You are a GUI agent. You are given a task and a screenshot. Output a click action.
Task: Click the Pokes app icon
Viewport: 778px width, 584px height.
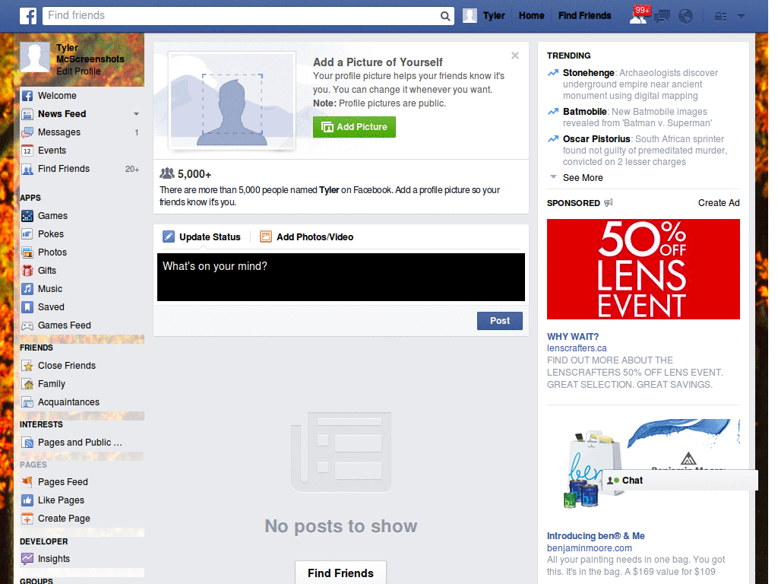[27, 234]
